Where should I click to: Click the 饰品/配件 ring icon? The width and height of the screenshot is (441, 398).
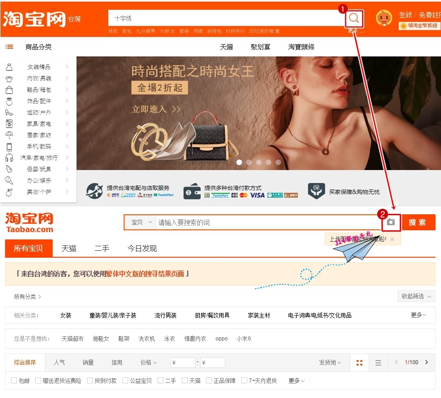(9, 101)
